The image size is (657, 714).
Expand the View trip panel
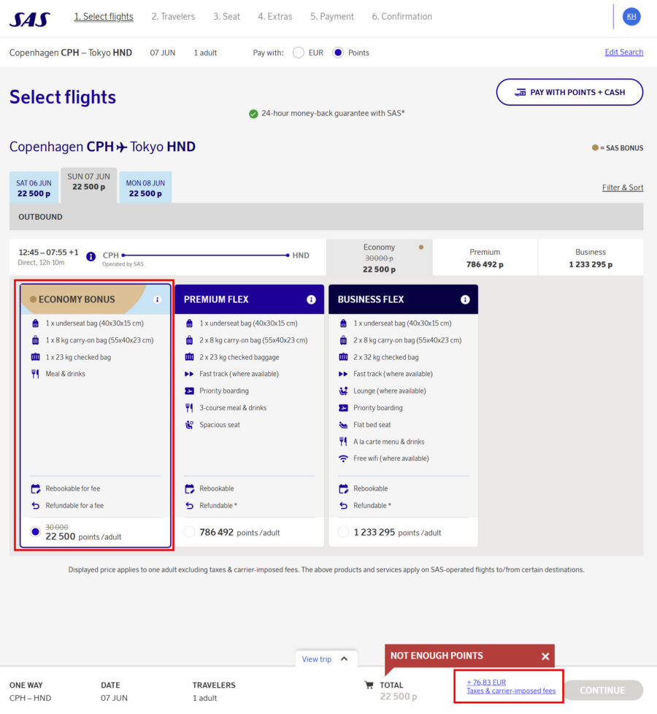click(x=325, y=659)
